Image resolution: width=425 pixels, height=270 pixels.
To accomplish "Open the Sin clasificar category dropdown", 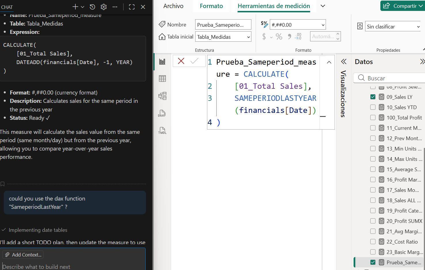I will 418,27.
